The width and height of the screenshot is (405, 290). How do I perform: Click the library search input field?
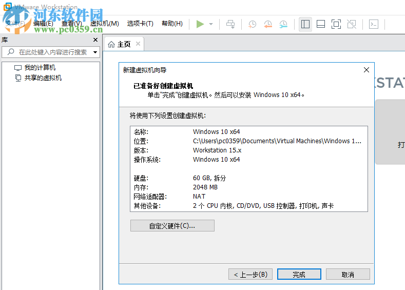click(51, 52)
